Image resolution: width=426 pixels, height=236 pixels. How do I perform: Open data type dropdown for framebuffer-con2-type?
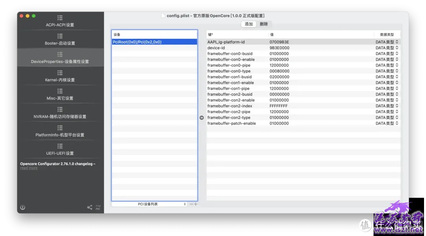(x=387, y=118)
